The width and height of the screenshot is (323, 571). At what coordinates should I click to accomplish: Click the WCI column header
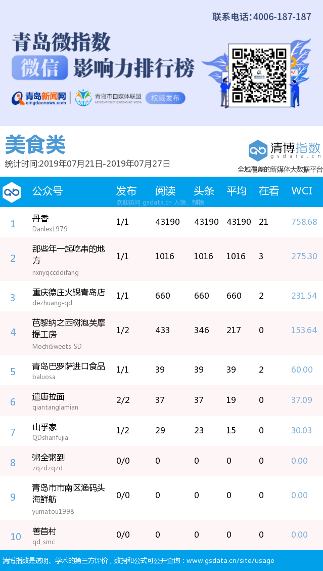pyautogui.click(x=301, y=191)
